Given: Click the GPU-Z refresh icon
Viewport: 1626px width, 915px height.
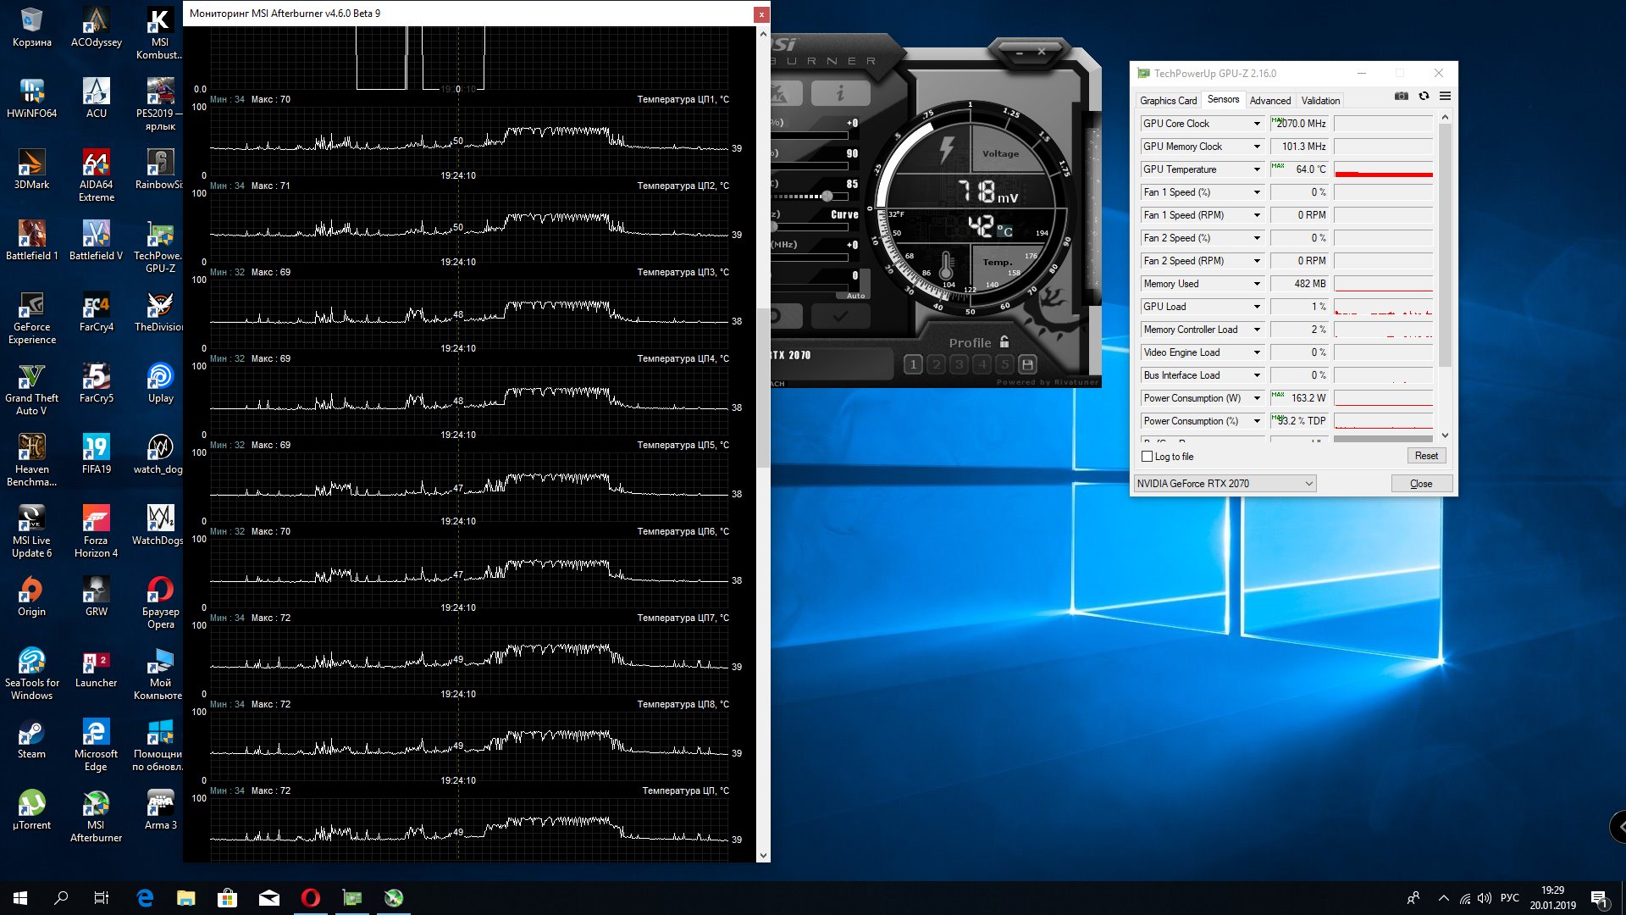Looking at the screenshot, I should (1424, 97).
